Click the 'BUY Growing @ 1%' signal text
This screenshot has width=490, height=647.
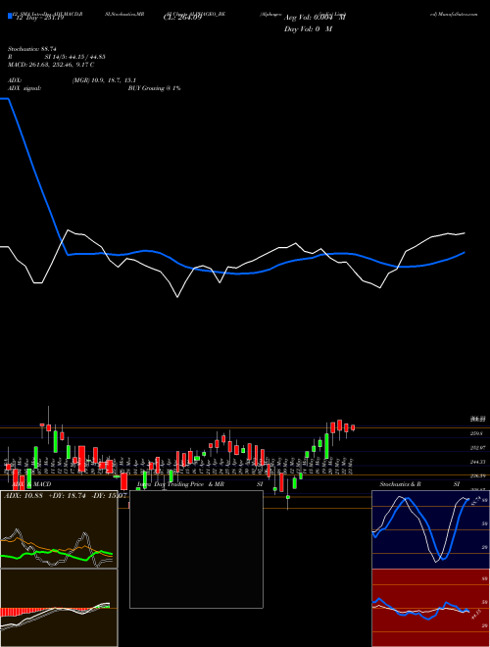tap(154, 88)
